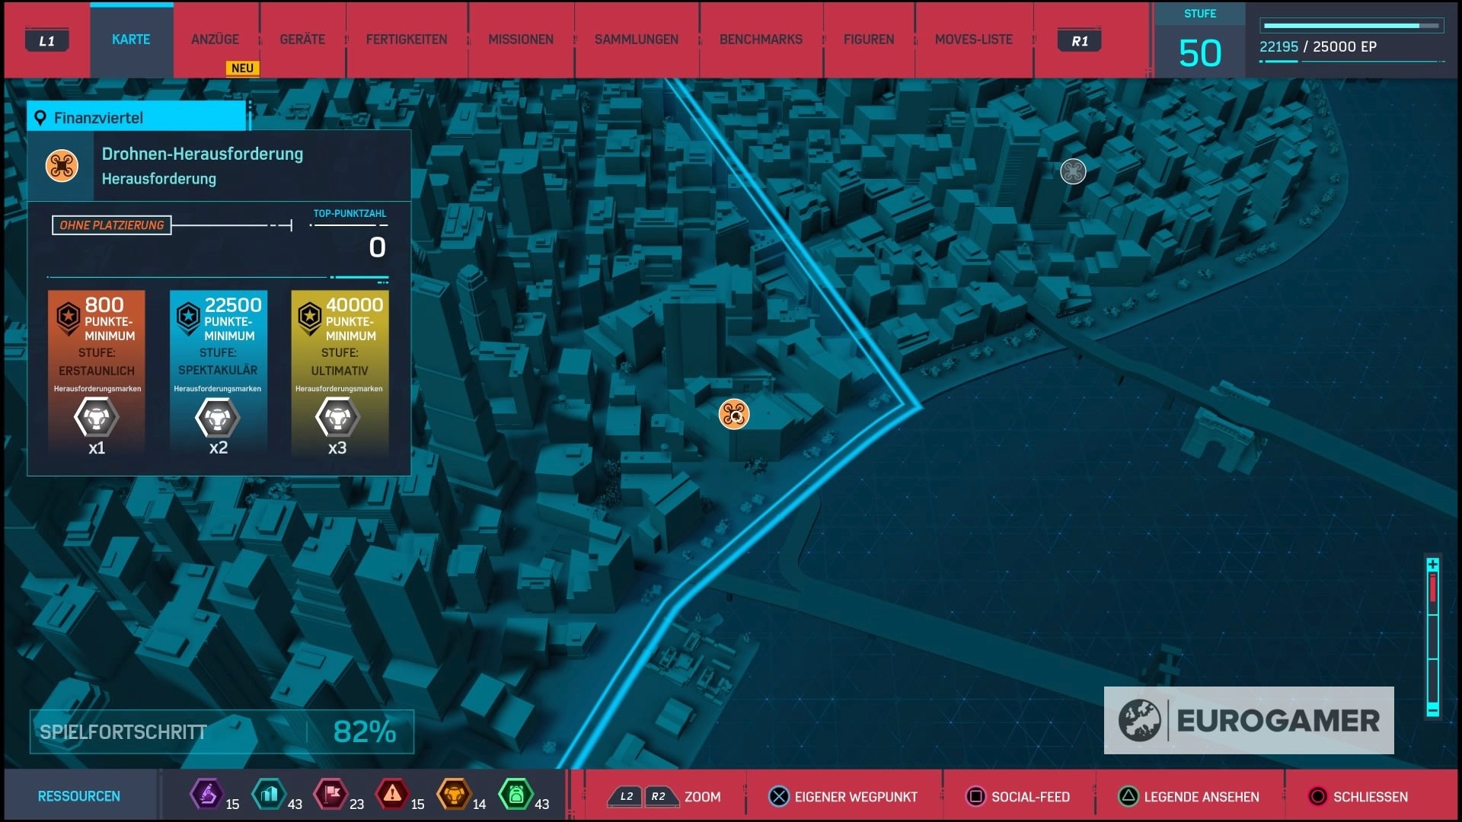
Task: Switch to the Fertigkeiten tab
Action: [407, 40]
